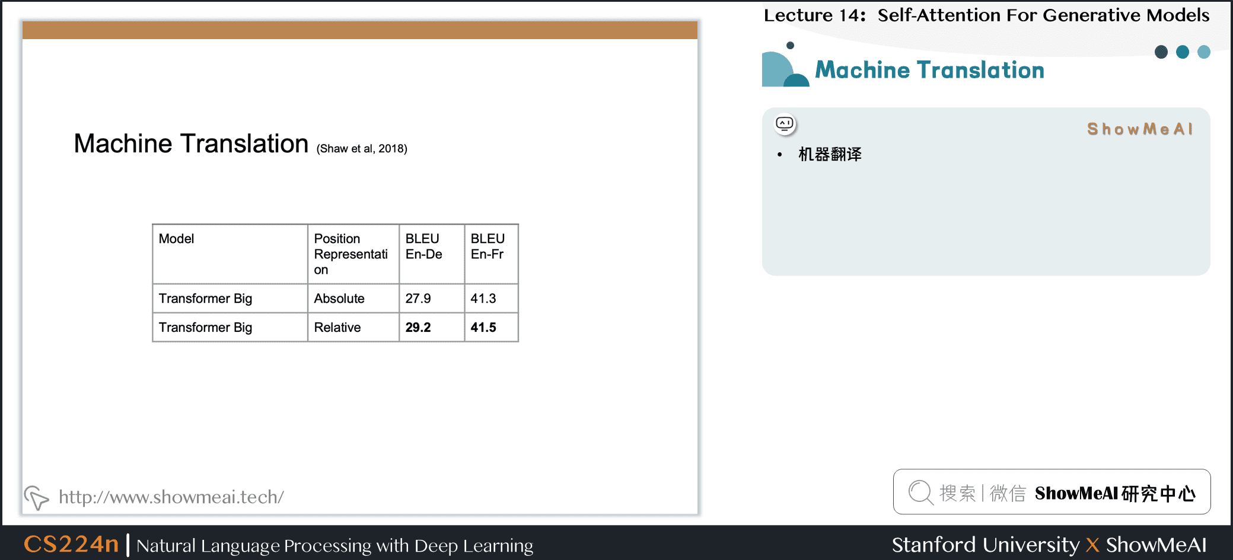This screenshot has width=1233, height=560.
Task: Click the '27.9' BLEU score cell
Action: (432, 299)
